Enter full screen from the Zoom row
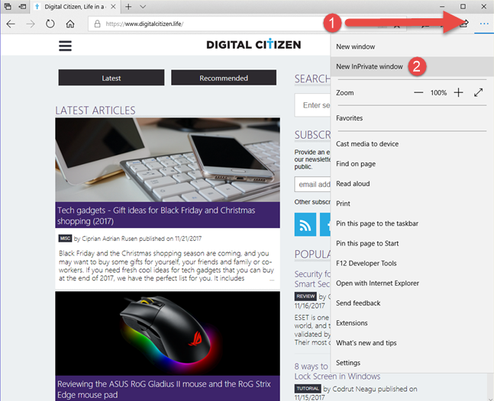This screenshot has width=494, height=401. click(479, 92)
